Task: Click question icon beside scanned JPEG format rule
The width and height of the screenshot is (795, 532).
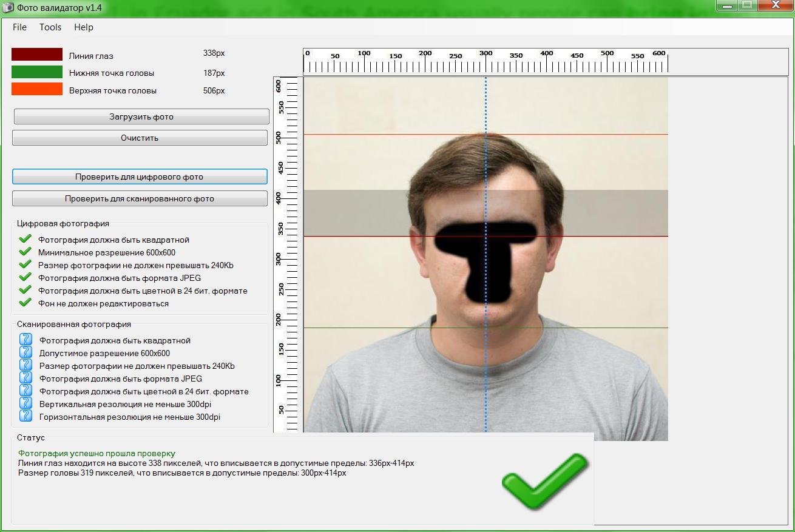Action: pos(25,377)
